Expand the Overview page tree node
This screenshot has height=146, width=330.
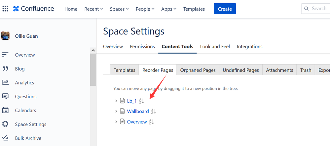point(116,122)
